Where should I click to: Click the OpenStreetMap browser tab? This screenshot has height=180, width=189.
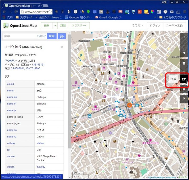(x=22, y=6)
